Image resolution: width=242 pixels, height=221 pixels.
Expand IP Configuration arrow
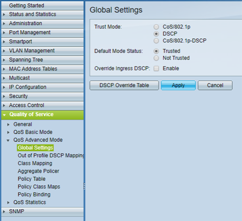point(4,88)
